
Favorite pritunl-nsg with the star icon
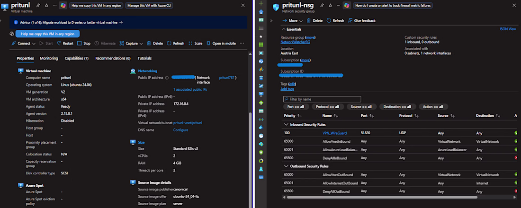pyautogui.click(x=330, y=6)
